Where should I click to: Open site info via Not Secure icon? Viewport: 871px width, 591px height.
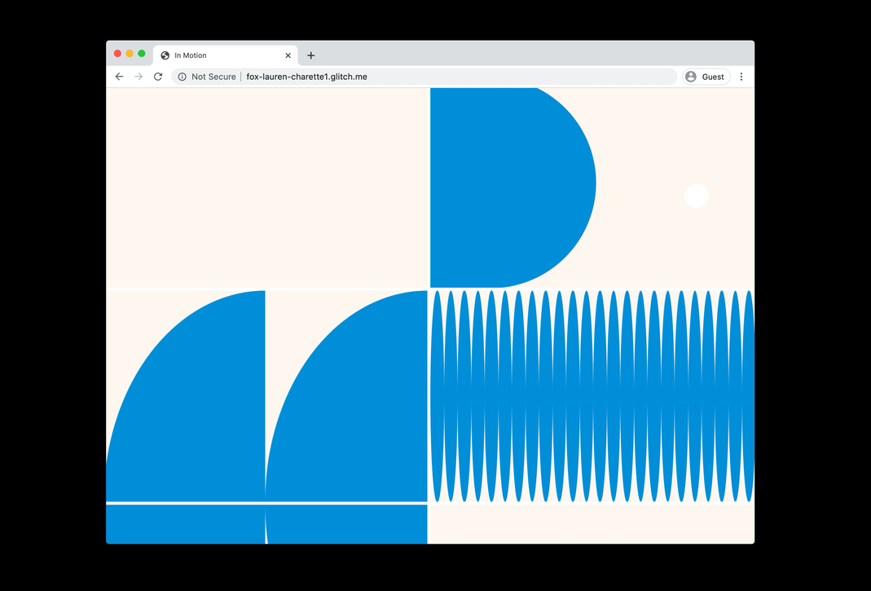tap(183, 77)
